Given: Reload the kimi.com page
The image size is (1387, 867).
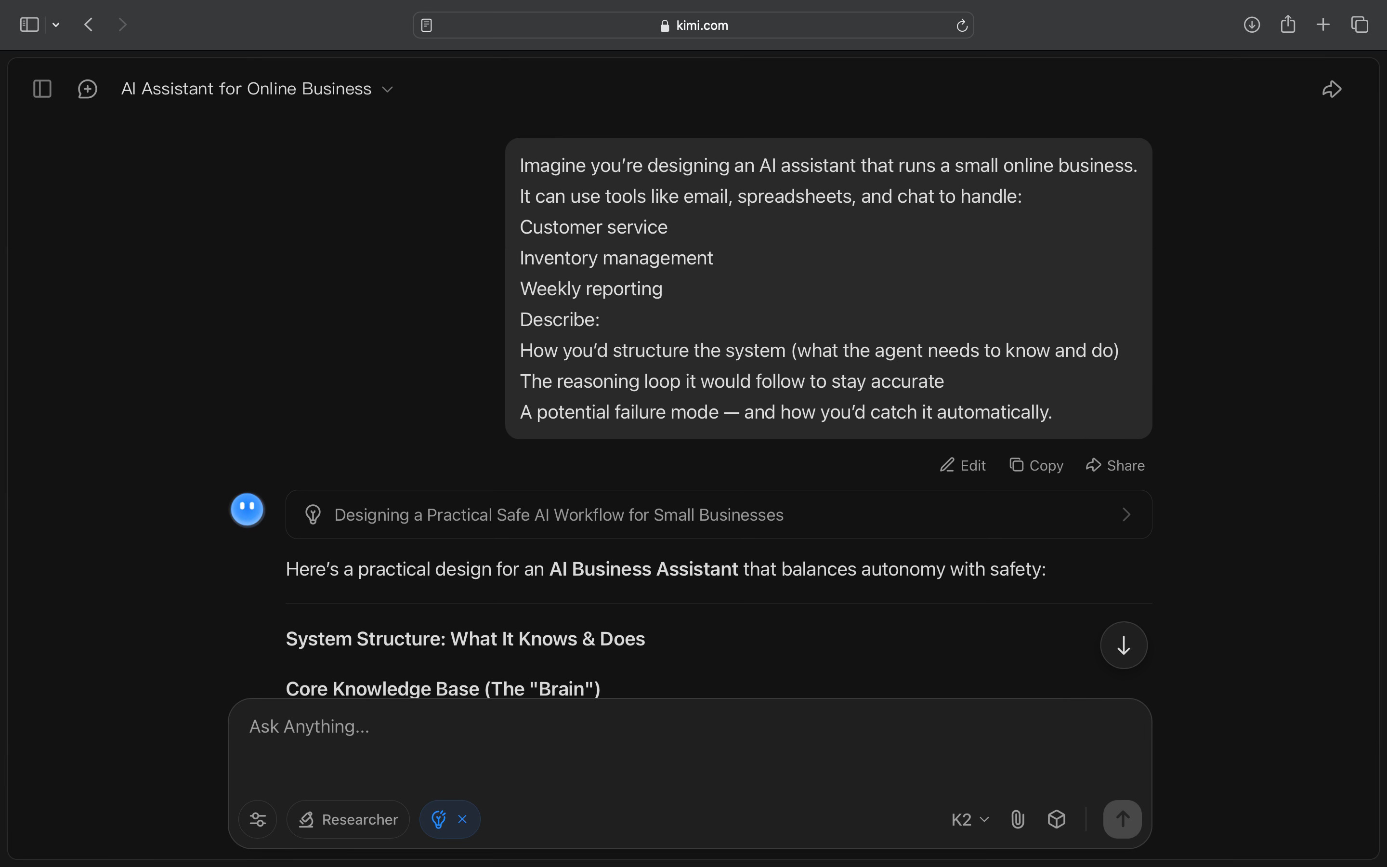Looking at the screenshot, I should (x=962, y=25).
